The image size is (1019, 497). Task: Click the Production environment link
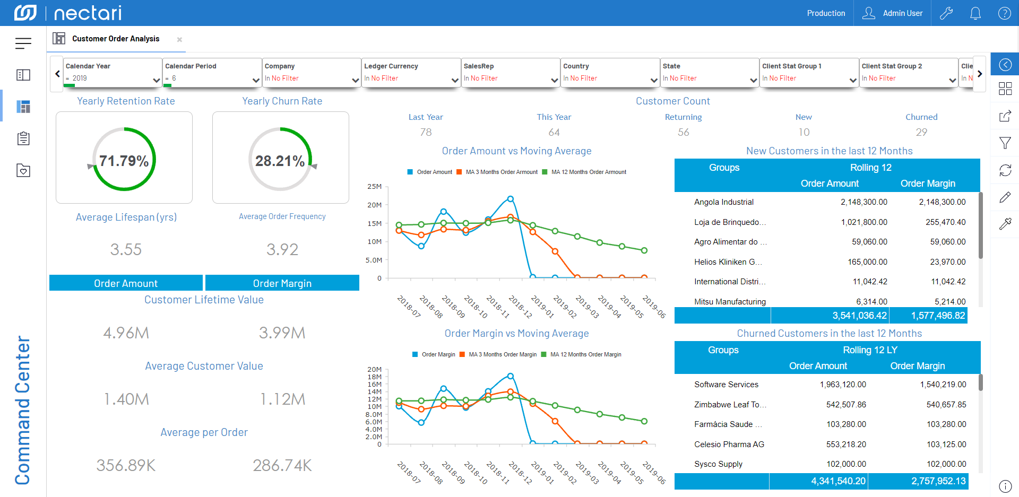pyautogui.click(x=825, y=13)
